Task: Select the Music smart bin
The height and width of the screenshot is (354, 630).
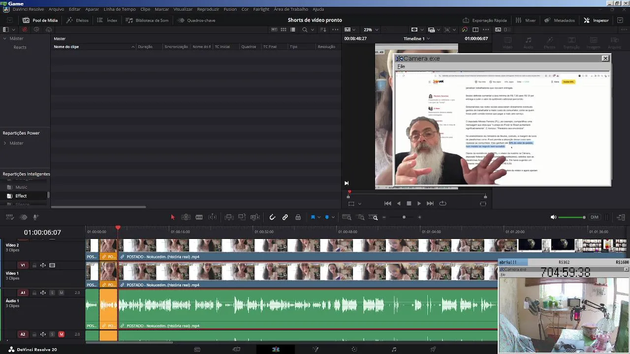Action: (x=21, y=187)
